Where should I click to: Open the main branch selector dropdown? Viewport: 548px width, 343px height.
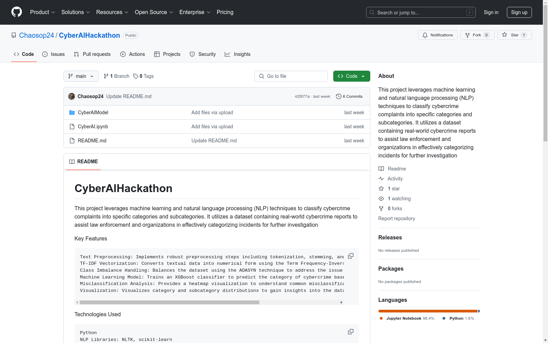click(x=81, y=76)
